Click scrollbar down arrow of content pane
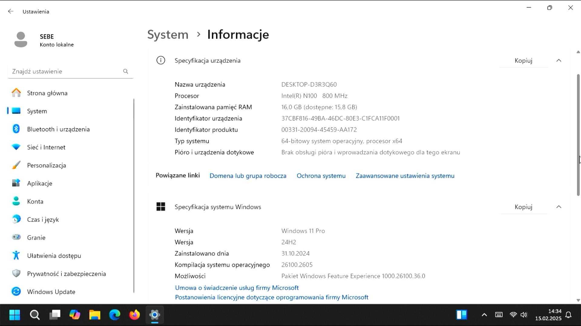 578,300
